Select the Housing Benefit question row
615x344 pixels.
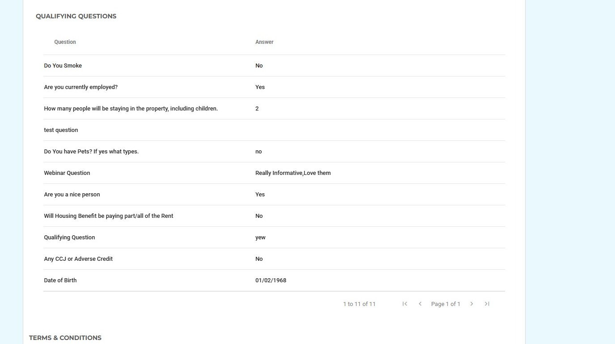[109, 216]
